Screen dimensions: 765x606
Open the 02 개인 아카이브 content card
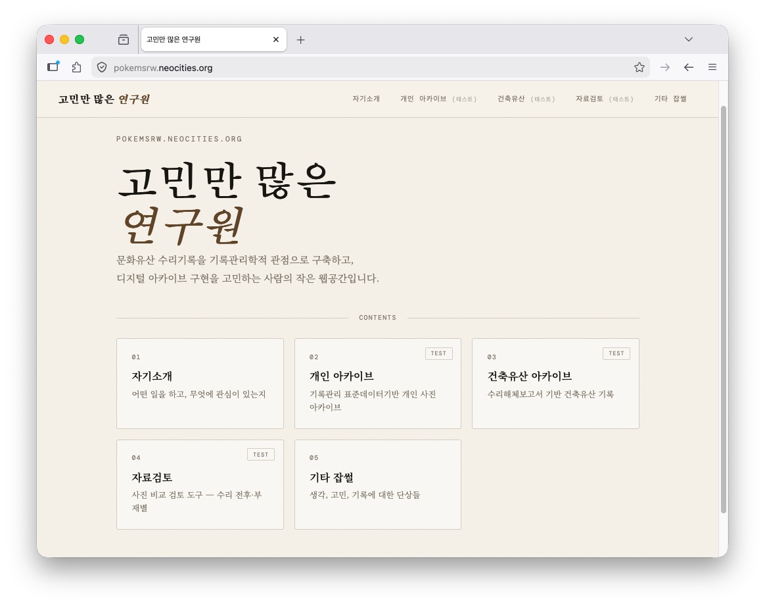click(x=378, y=384)
